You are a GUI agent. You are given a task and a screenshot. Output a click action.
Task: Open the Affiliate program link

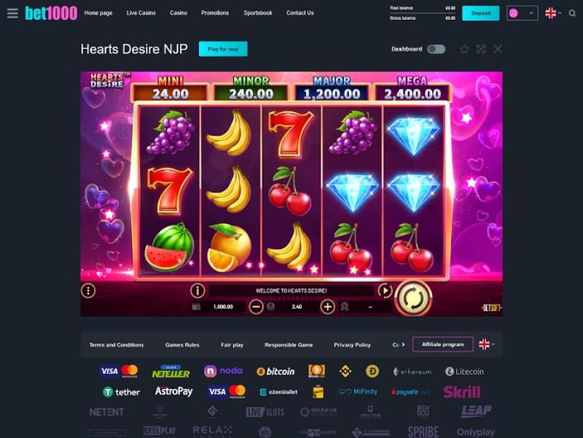point(443,345)
